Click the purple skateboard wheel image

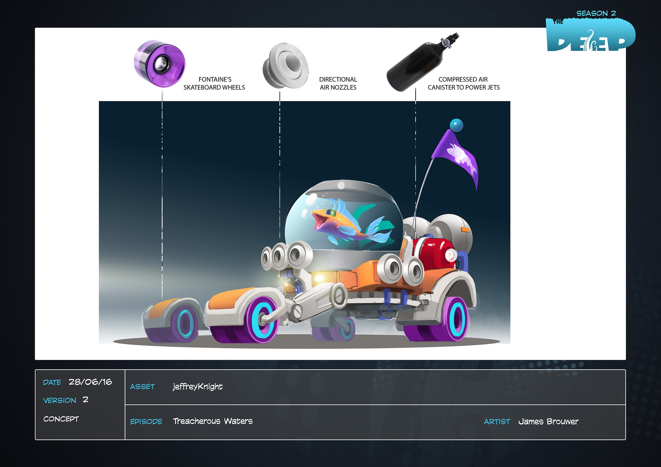159,64
